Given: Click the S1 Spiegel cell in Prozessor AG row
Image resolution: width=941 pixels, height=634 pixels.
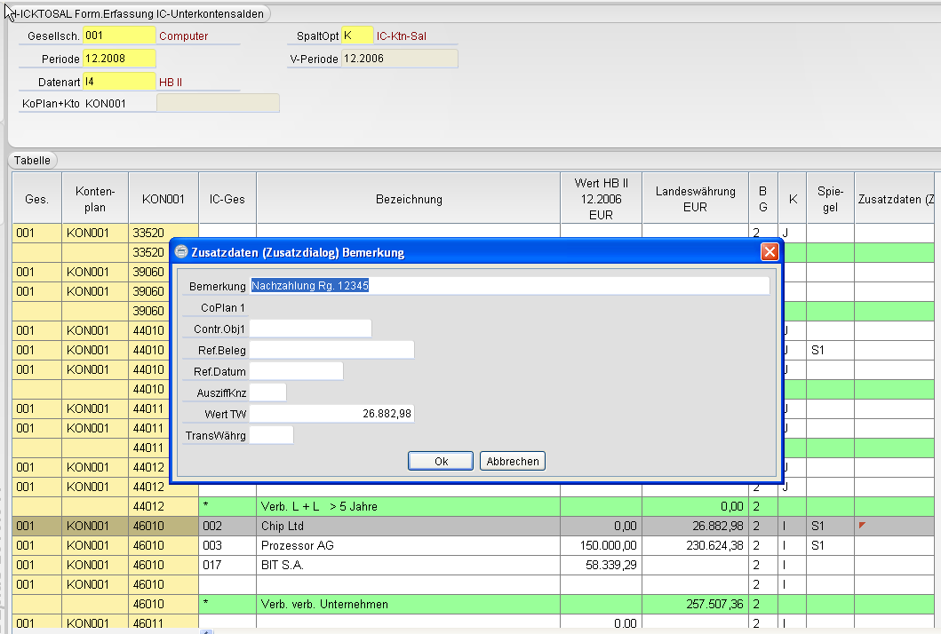Looking at the screenshot, I should (x=830, y=545).
